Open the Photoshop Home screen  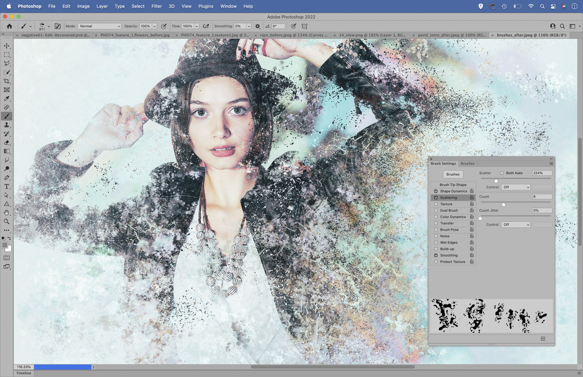click(x=9, y=26)
